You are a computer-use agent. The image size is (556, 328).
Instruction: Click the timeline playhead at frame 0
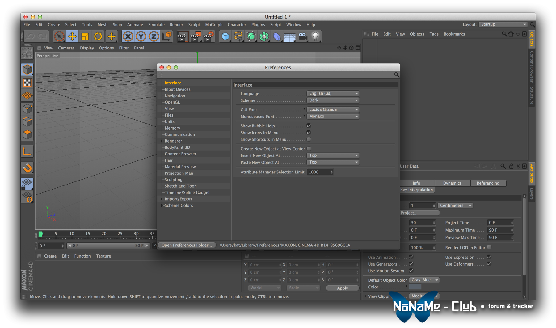point(40,234)
